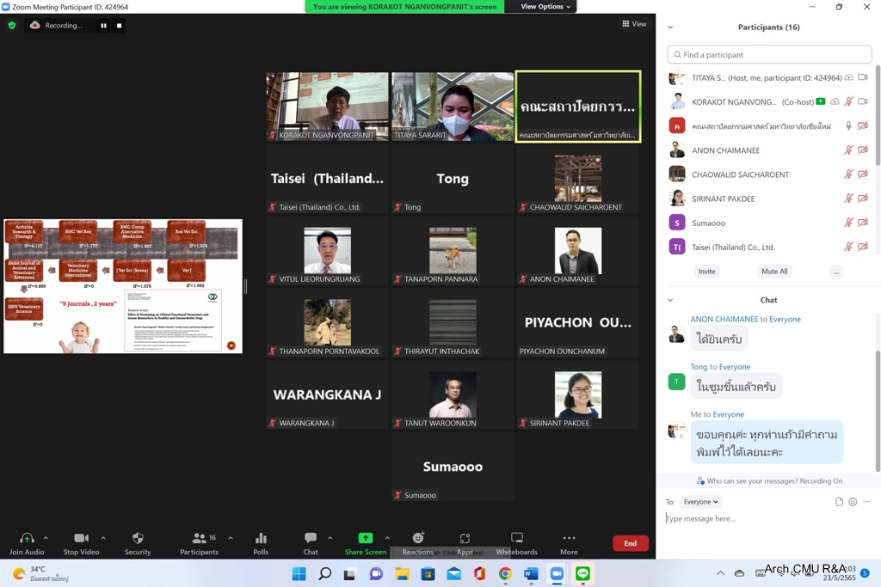The image size is (881, 587).
Task: Open the View Options dropdown
Action: [x=545, y=6]
